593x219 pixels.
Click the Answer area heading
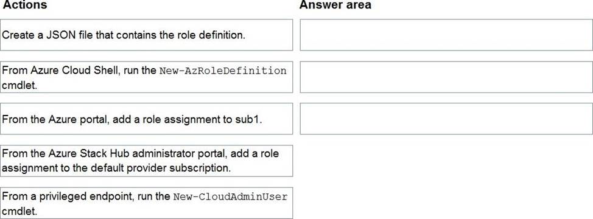coord(335,5)
